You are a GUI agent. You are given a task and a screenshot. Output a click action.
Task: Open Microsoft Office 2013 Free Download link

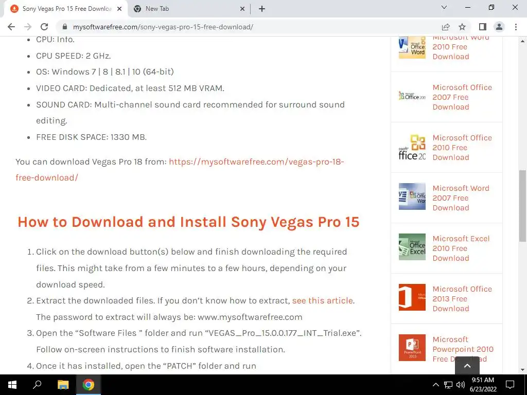click(x=462, y=299)
